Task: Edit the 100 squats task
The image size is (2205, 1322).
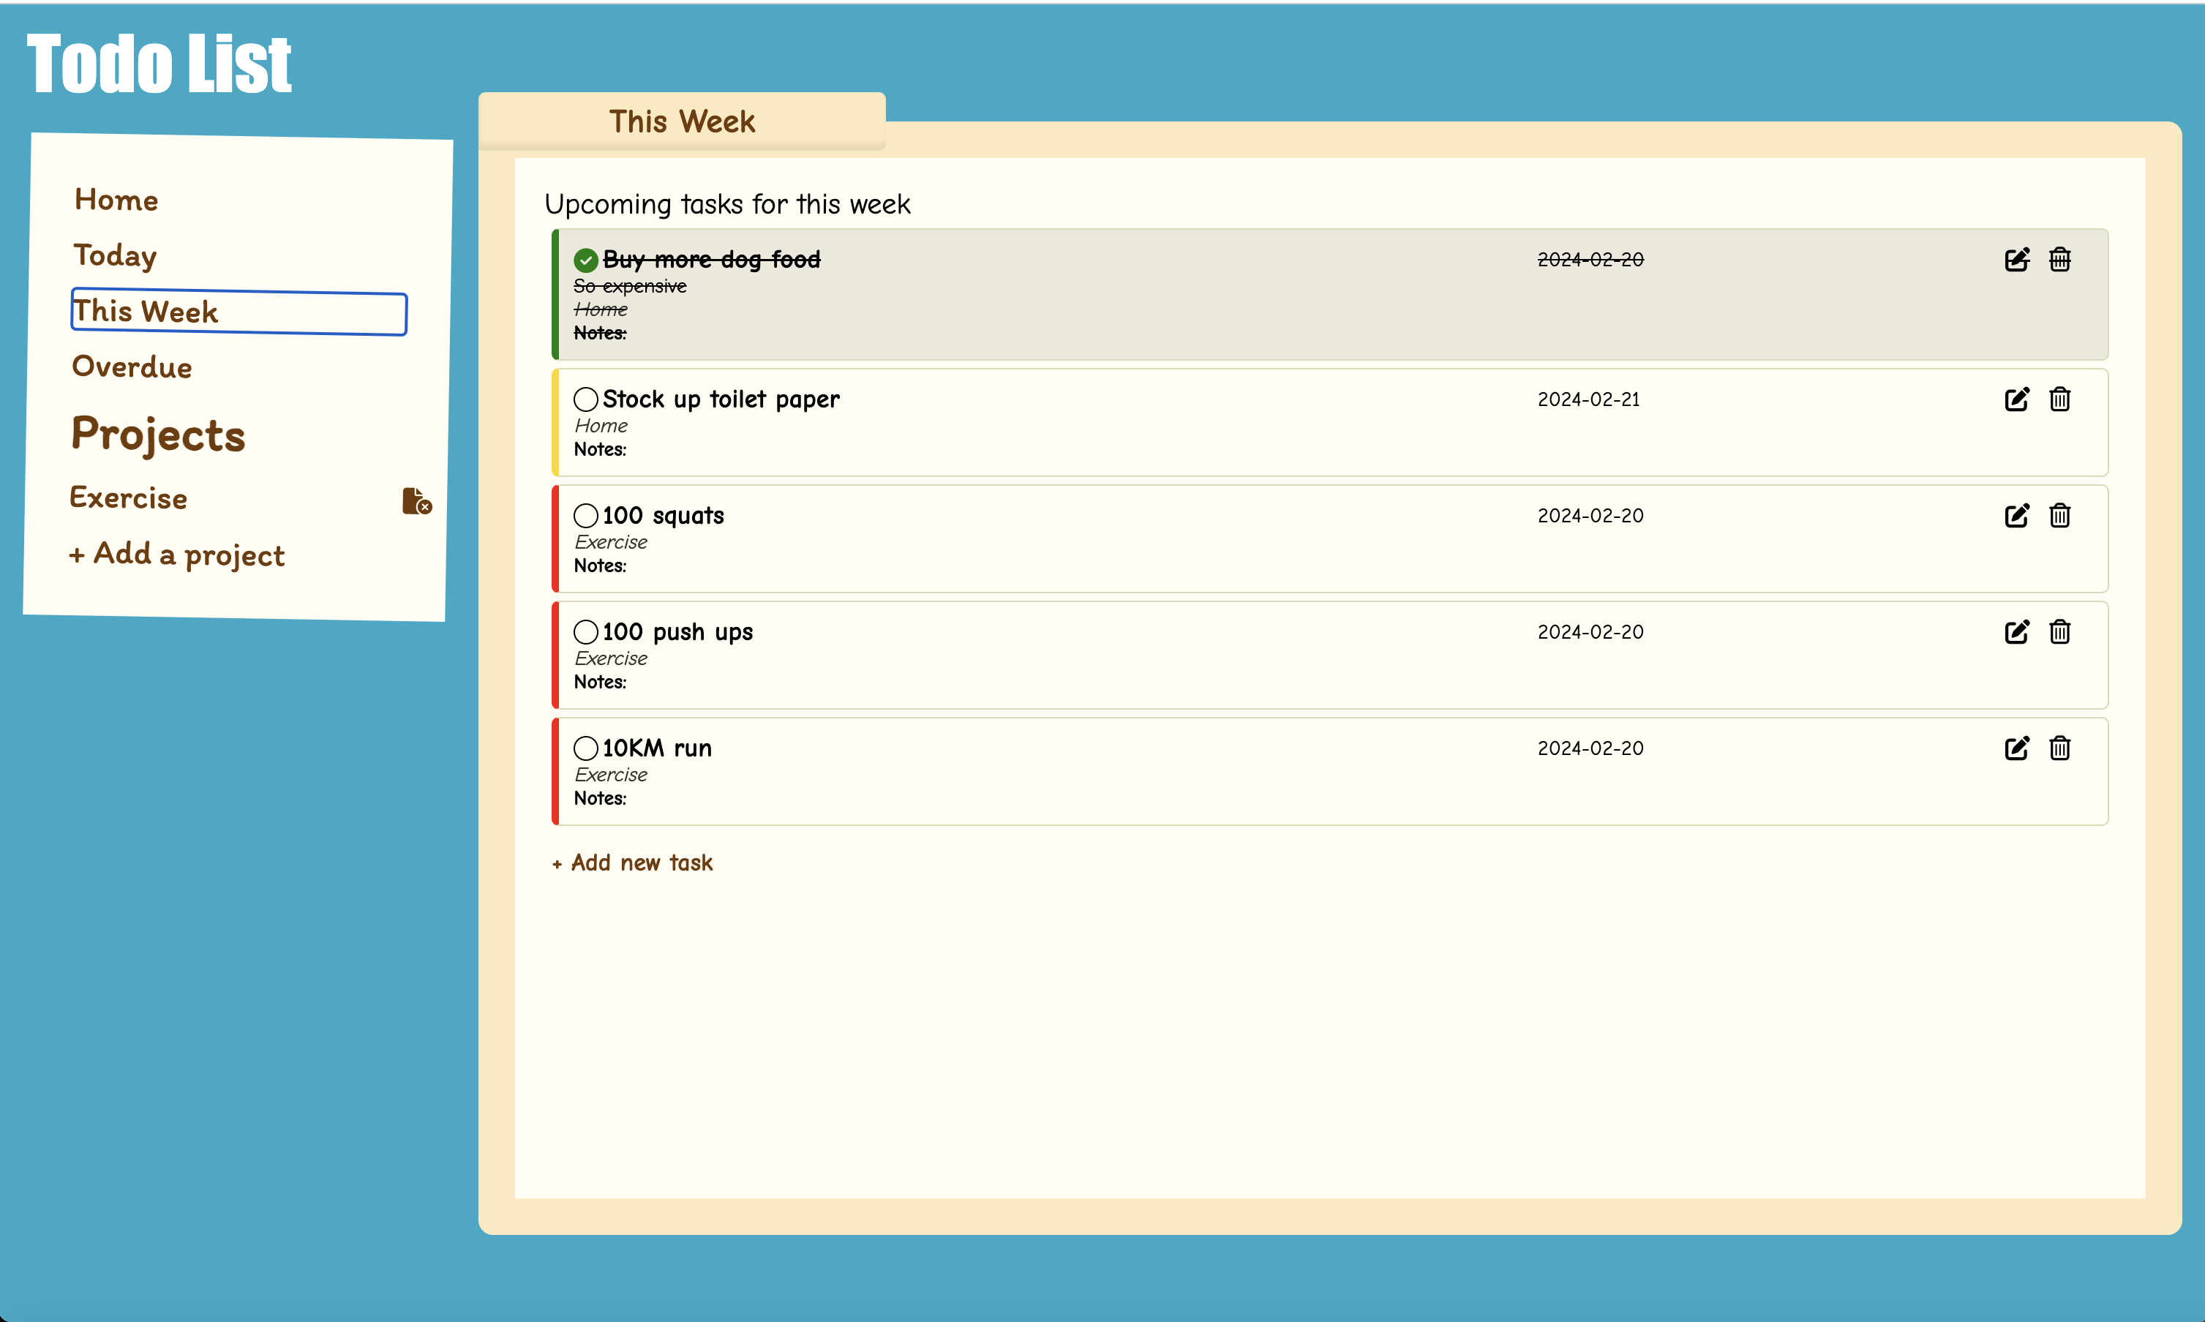Action: [2016, 516]
